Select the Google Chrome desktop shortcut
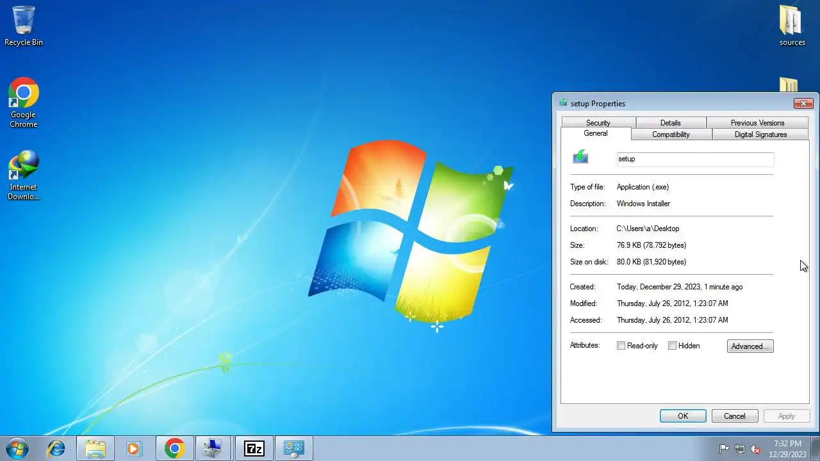 tap(23, 103)
